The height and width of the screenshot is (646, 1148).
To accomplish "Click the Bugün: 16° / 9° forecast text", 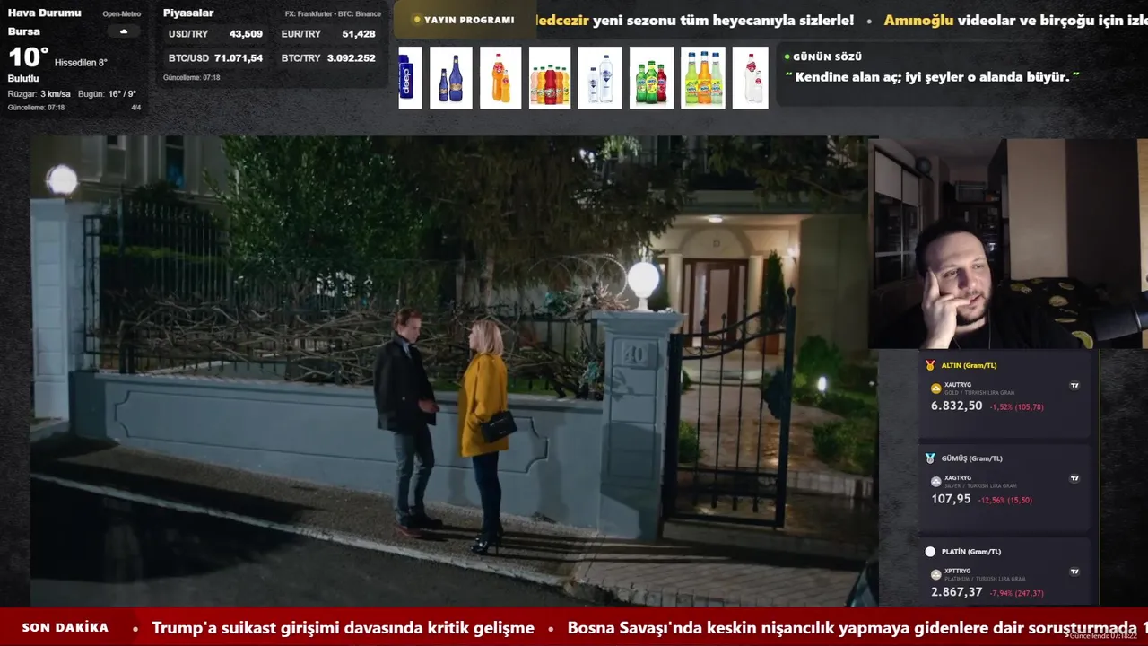I will click(107, 94).
